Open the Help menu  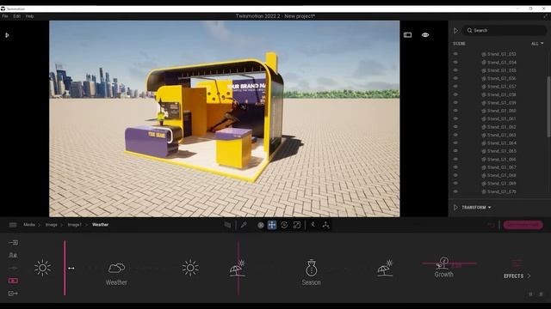pos(29,16)
